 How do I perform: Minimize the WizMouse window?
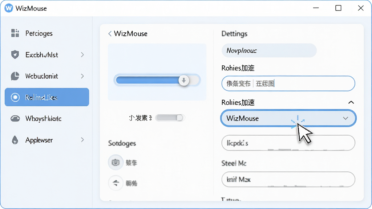coord(316,8)
